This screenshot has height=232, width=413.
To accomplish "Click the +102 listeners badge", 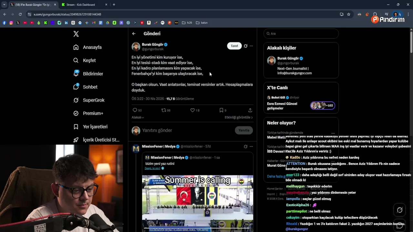I will pos(323,105).
